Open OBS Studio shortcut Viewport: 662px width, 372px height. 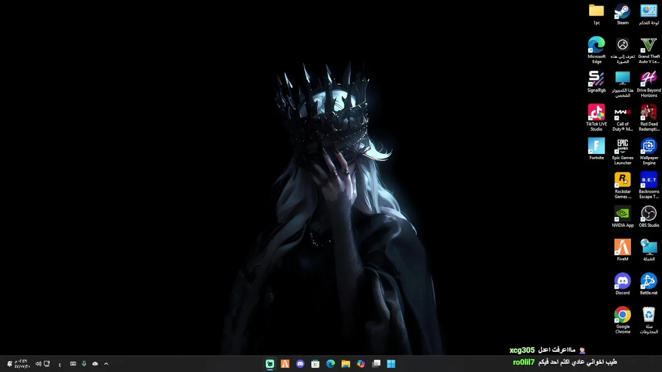pyautogui.click(x=649, y=217)
